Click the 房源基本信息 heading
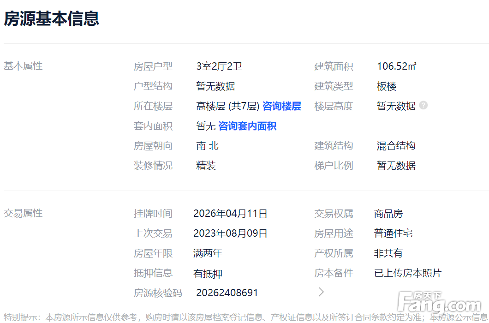The width and height of the screenshot is (489, 323). 52,19
